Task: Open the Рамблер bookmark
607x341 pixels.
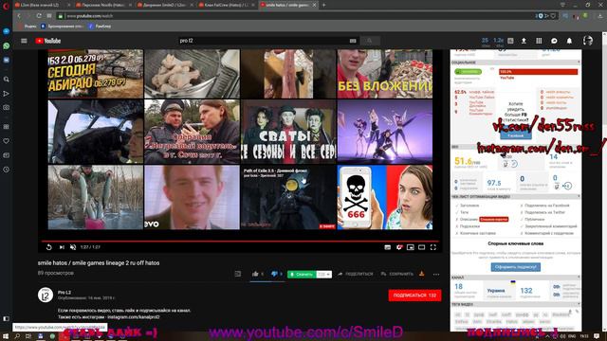Action: coord(100,27)
